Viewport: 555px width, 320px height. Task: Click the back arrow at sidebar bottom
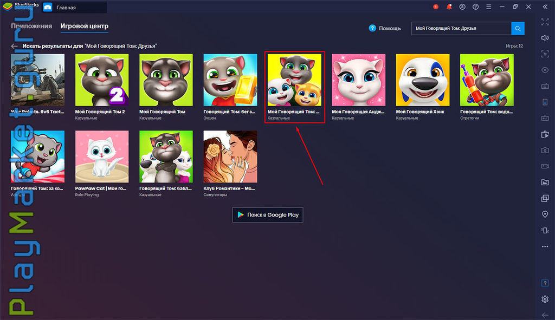click(545, 315)
